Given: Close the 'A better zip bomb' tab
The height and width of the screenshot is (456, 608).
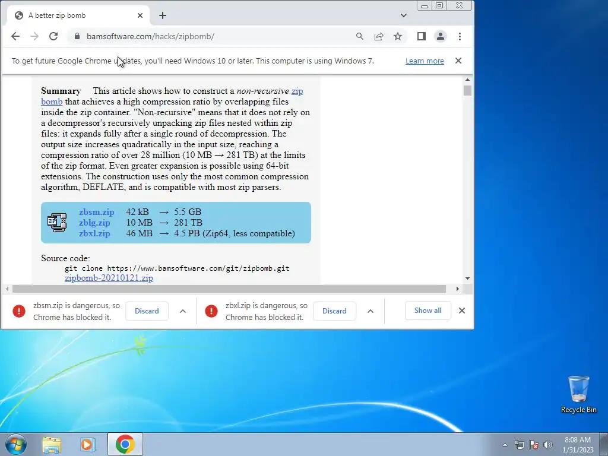Looking at the screenshot, I should pos(140,15).
